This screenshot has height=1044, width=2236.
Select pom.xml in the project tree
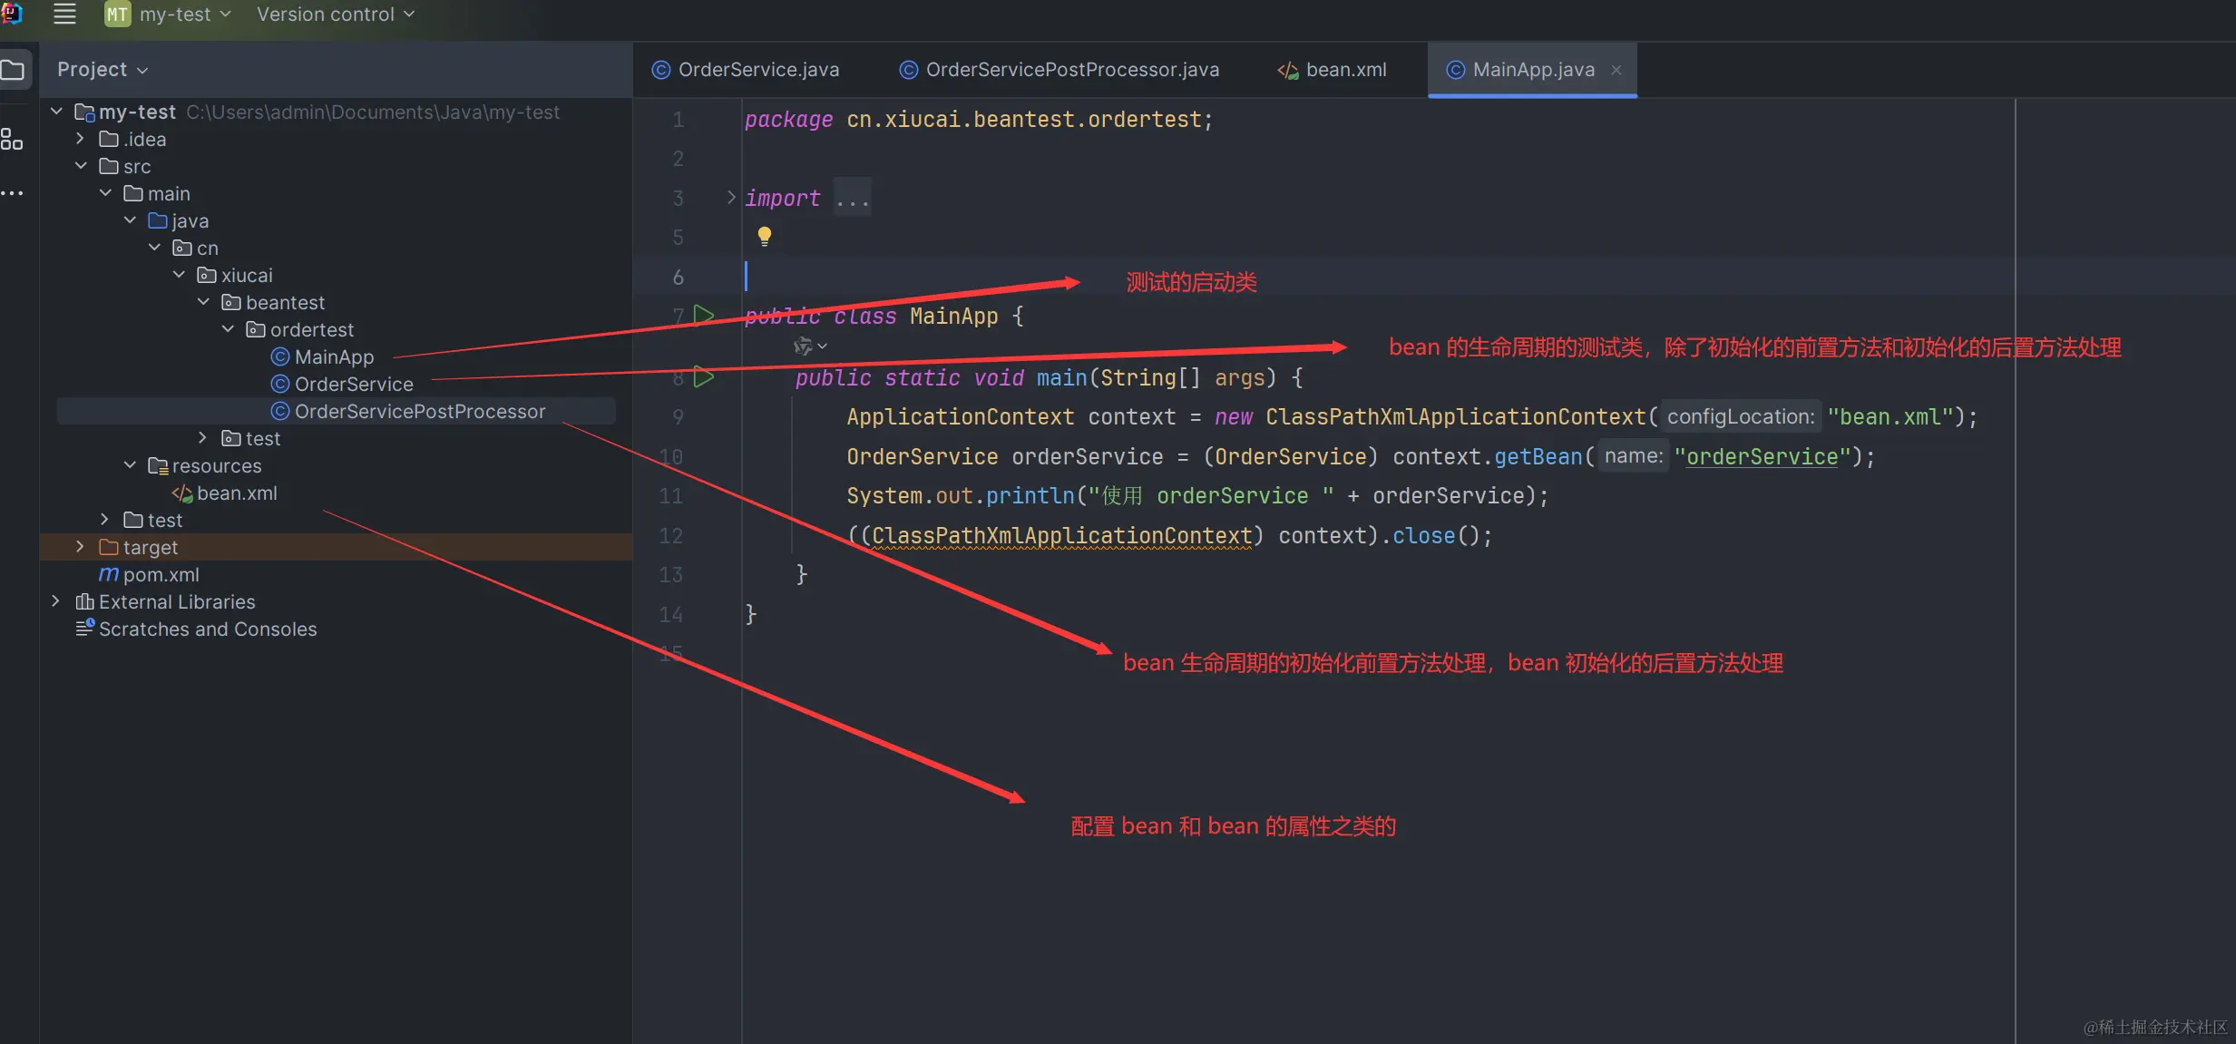(161, 574)
